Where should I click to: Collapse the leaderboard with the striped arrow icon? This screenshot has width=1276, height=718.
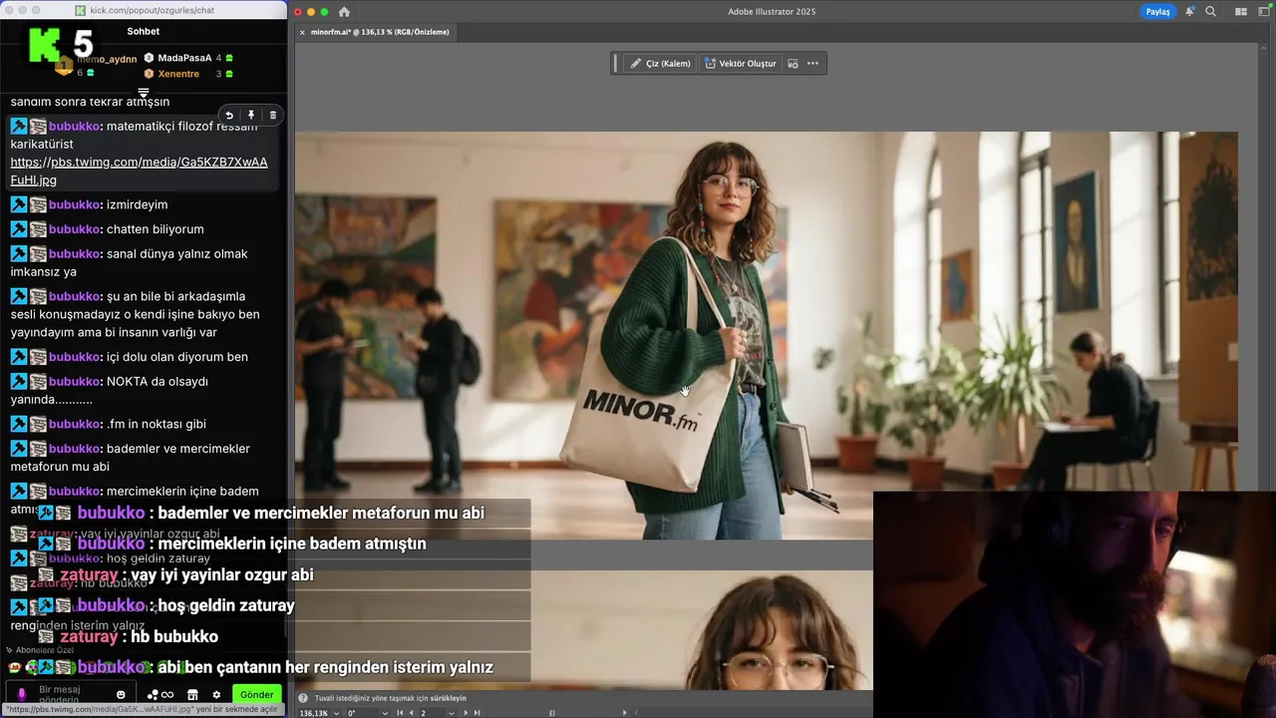click(144, 93)
